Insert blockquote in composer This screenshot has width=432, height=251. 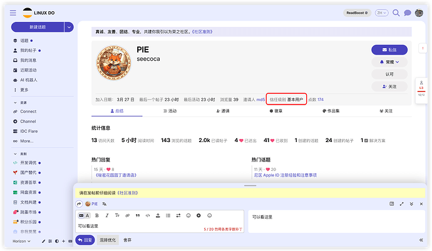(138, 215)
